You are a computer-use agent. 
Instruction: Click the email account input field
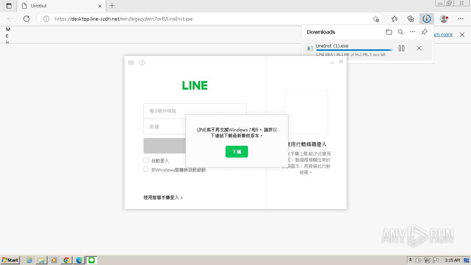(x=195, y=111)
